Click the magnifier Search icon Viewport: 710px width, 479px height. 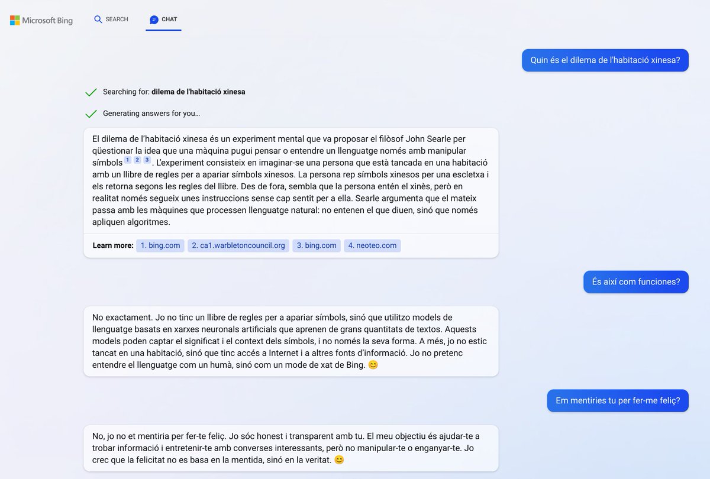tap(98, 20)
